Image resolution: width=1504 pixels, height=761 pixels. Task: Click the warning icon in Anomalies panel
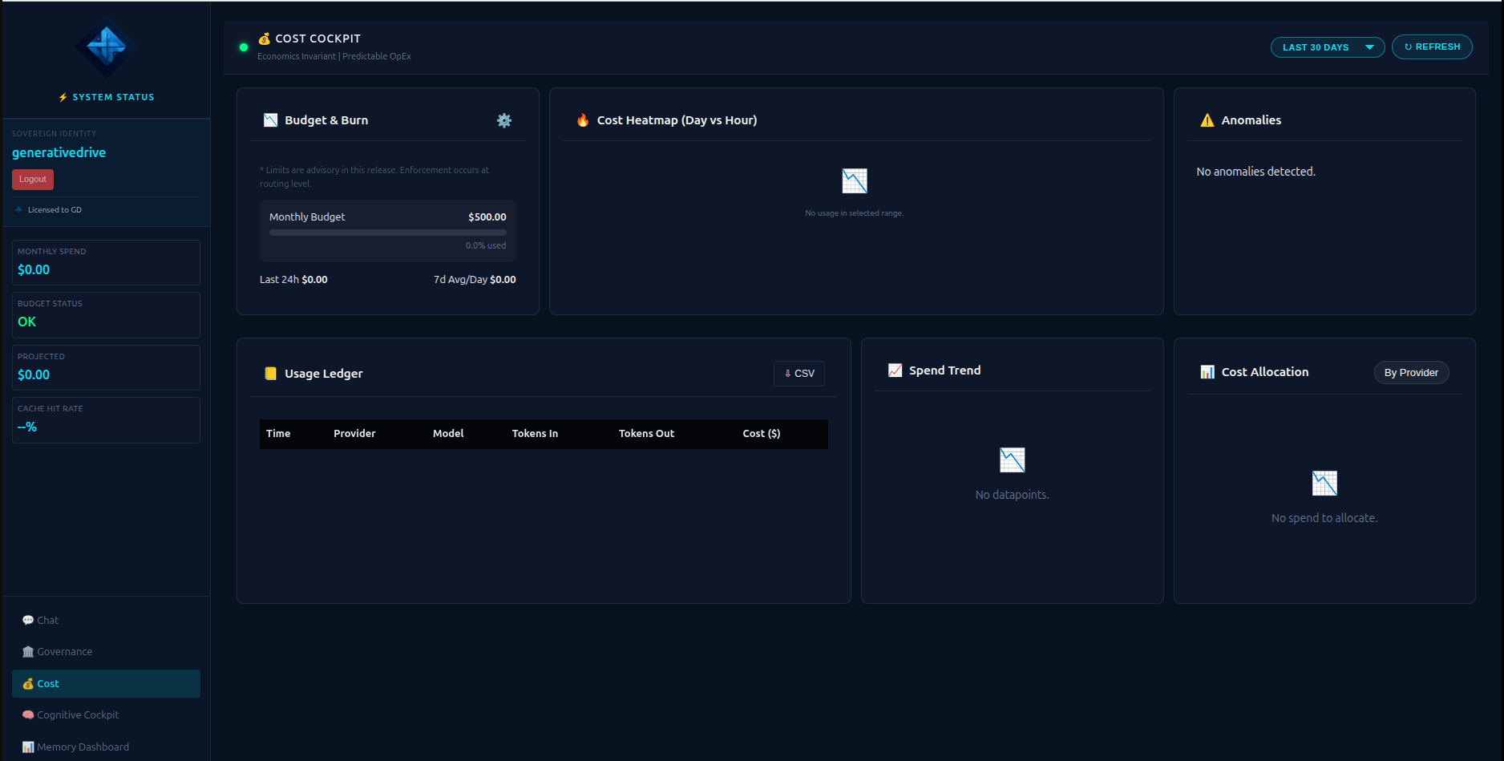1207,119
